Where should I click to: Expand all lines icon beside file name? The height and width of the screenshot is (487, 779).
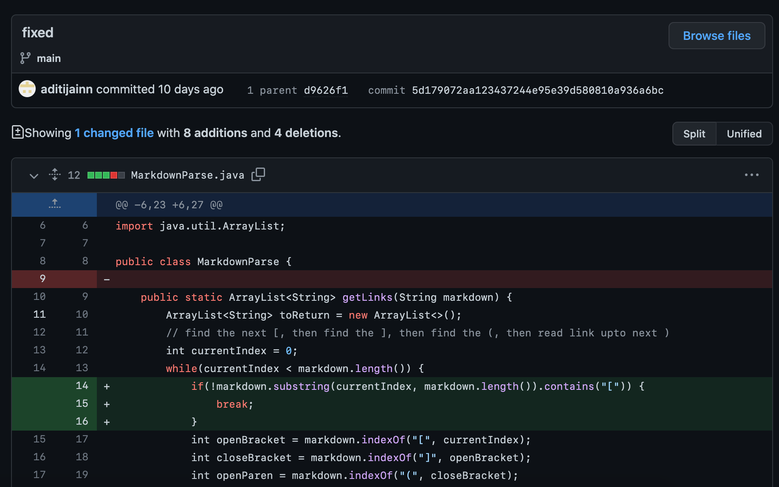(55, 174)
